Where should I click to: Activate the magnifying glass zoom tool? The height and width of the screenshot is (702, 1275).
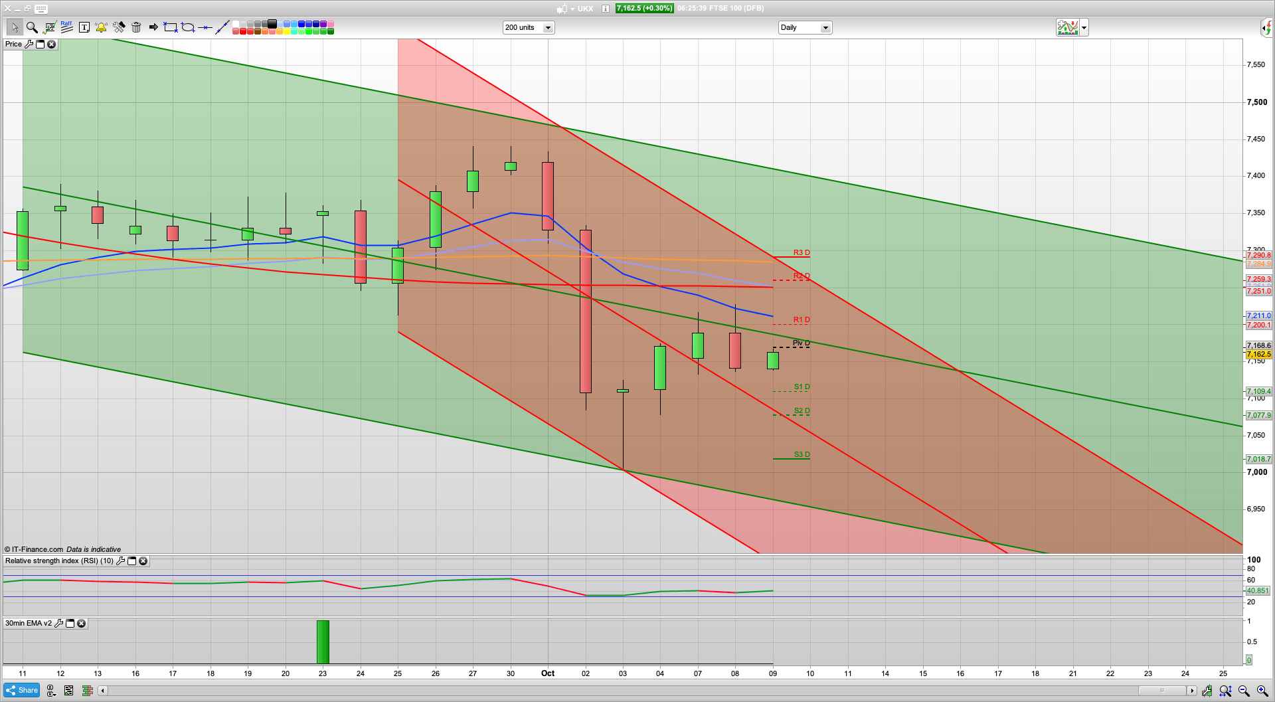coord(31,27)
